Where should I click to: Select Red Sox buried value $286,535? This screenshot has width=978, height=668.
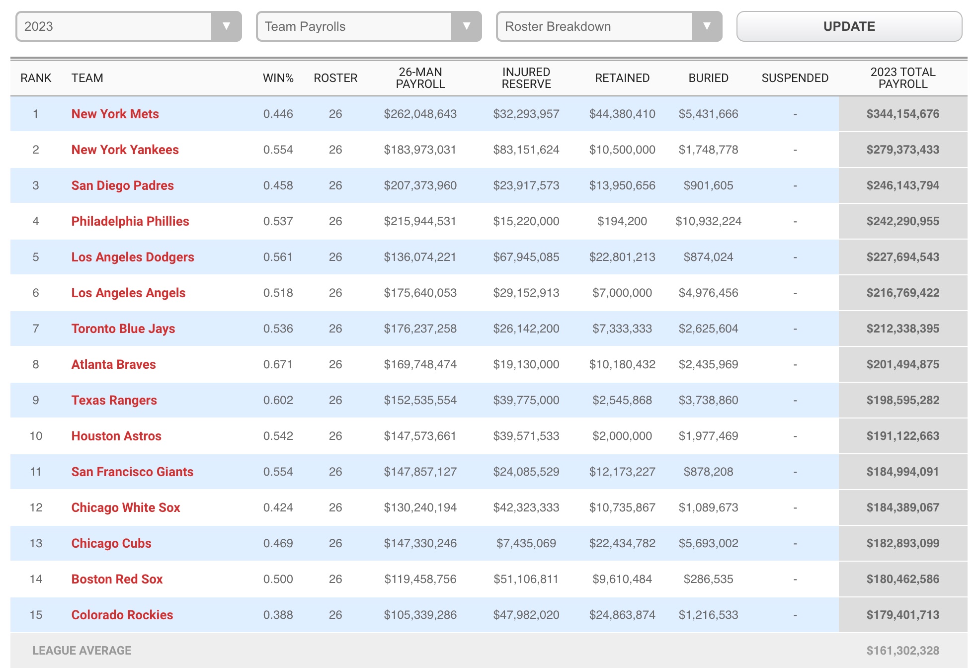click(708, 579)
